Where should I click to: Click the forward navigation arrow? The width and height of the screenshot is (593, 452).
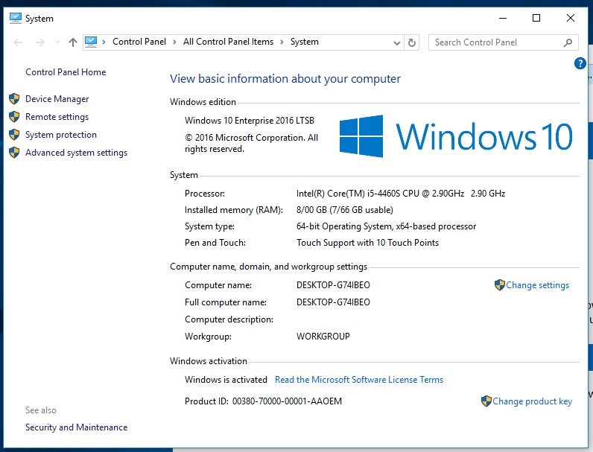[x=39, y=42]
